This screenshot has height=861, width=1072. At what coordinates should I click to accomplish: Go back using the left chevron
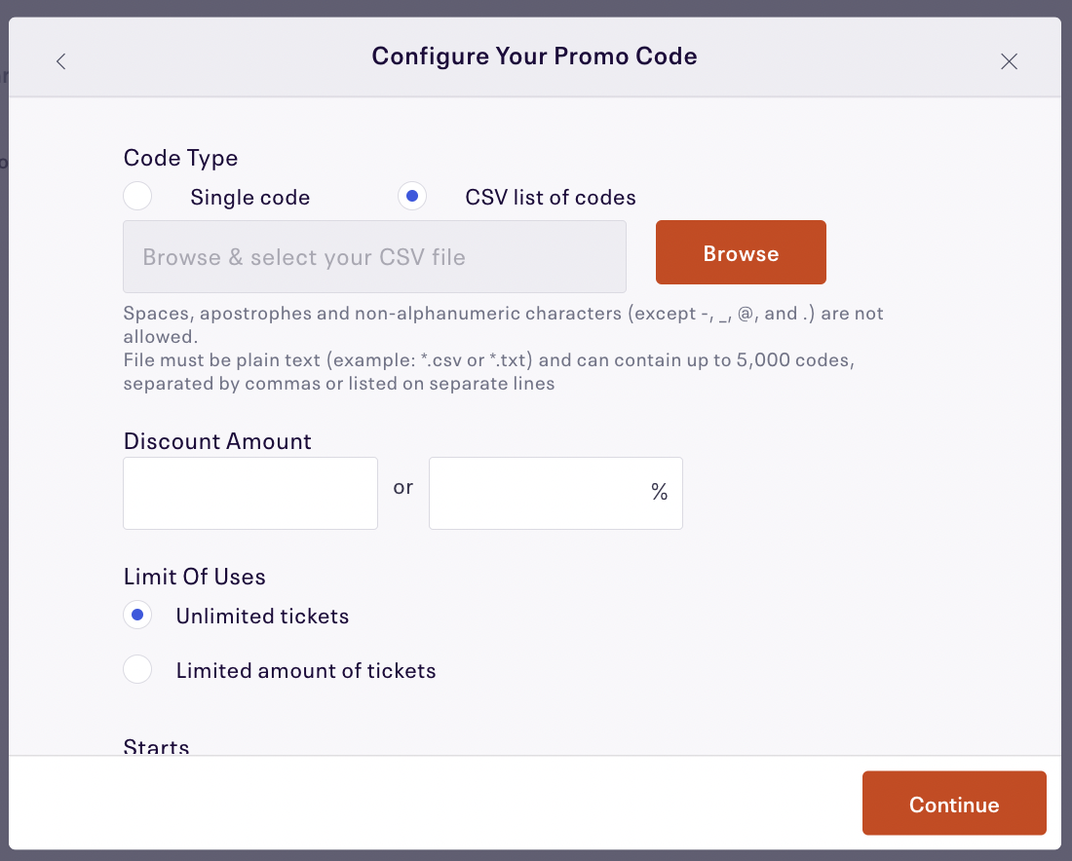coord(61,61)
